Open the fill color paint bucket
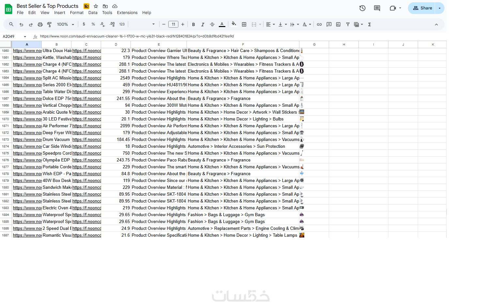Screen dimensions: 482x308 coord(234,24)
